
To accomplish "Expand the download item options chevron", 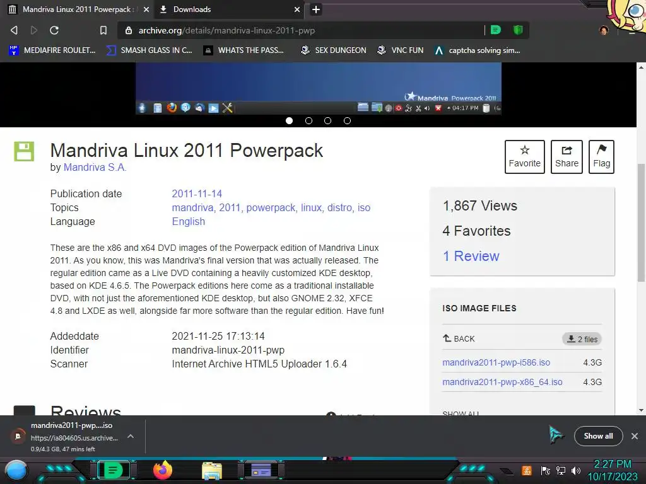I will click(x=130, y=436).
